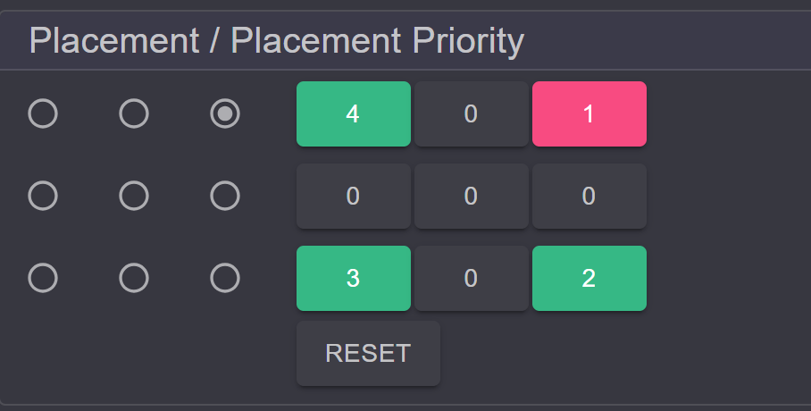The image size is (811, 411).
Task: Click the top-center priority 0 button
Action: (472, 113)
